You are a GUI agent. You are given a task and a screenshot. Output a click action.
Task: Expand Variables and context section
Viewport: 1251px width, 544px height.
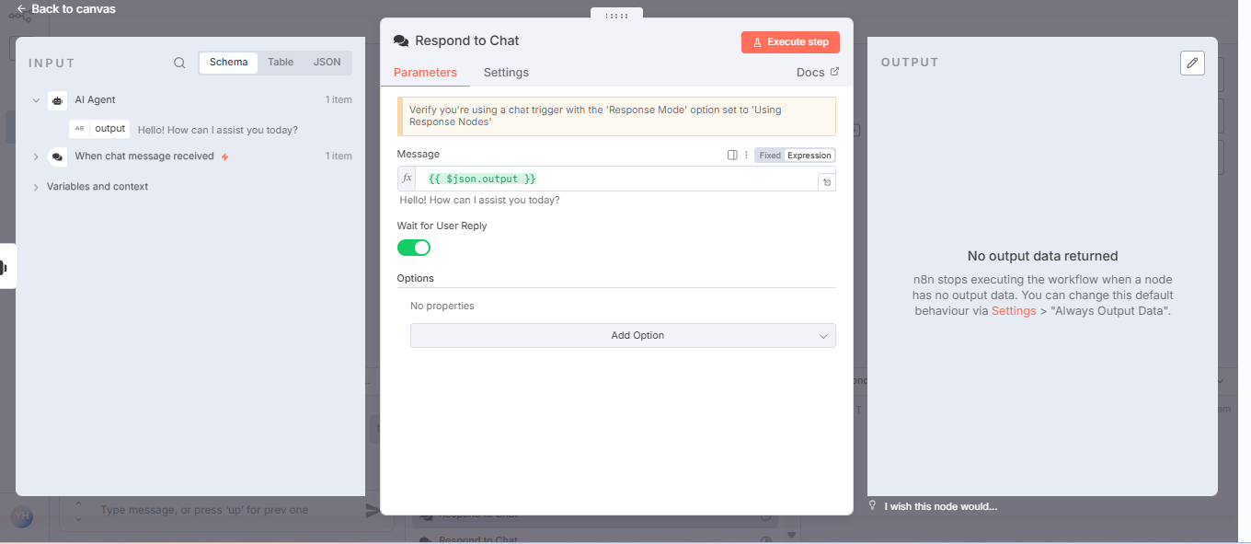36,187
